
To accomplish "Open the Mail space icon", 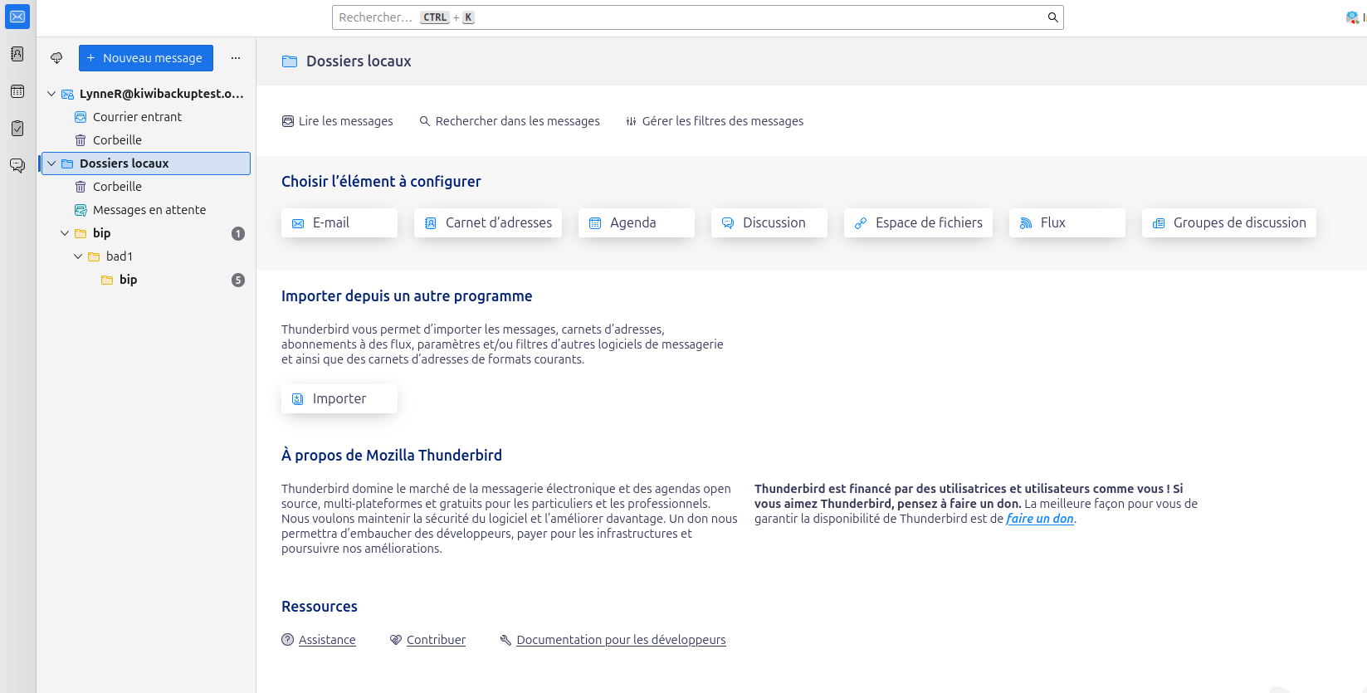I will 17,17.
